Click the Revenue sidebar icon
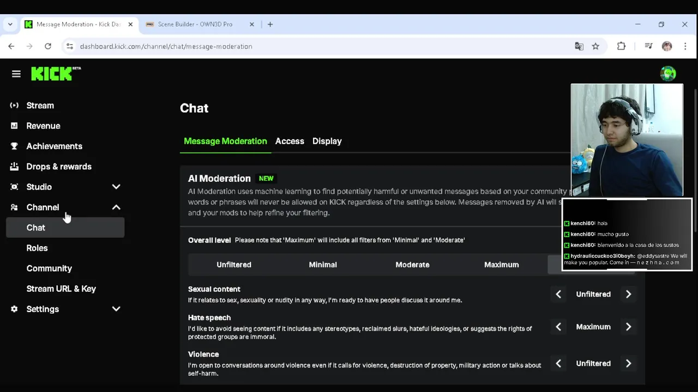 pyautogui.click(x=15, y=126)
